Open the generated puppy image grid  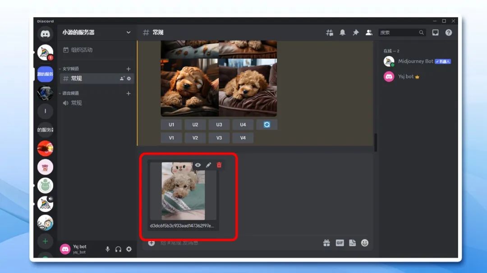tap(219, 78)
